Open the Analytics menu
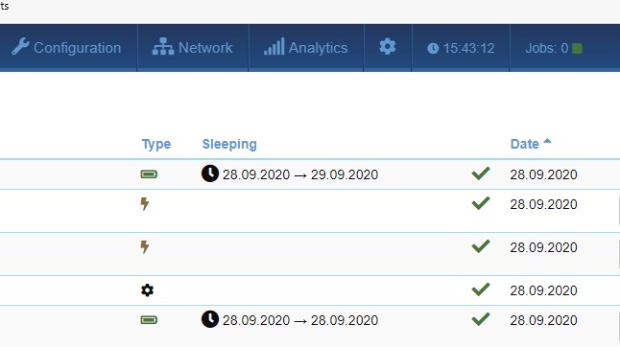 pos(306,48)
